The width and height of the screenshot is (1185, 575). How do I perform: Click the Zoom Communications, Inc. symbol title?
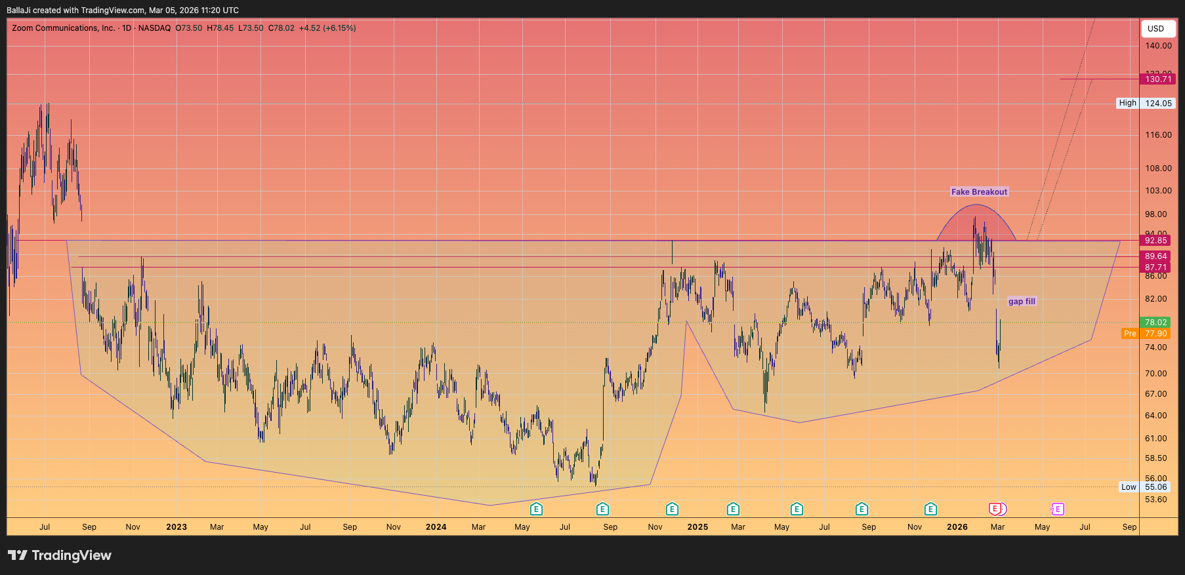coord(63,28)
